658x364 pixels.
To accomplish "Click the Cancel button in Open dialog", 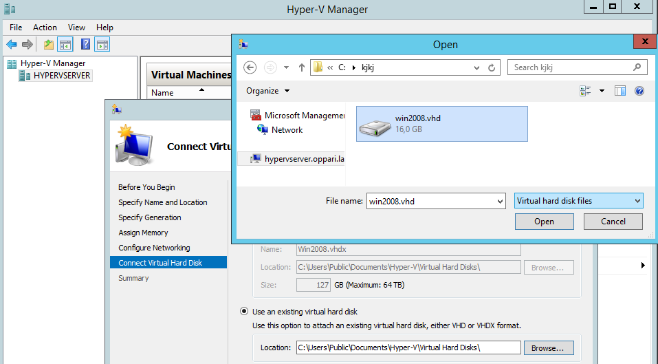I will point(613,222).
